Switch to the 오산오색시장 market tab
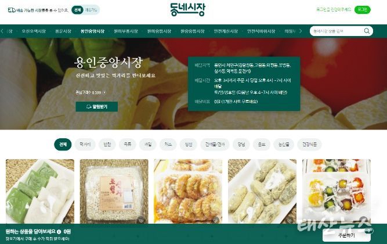 tap(34, 31)
